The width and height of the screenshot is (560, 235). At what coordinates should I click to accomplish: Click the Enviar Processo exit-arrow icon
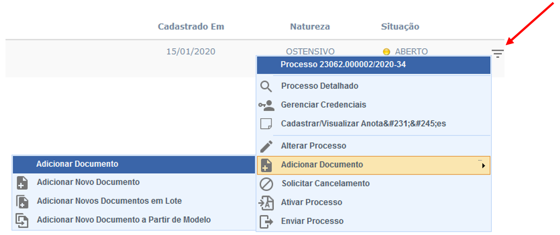pos(266,221)
